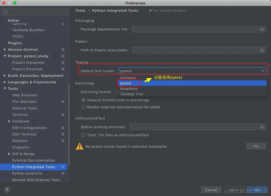Click the yellow warning triangle icon
The height and width of the screenshot is (196, 271).
(79, 146)
